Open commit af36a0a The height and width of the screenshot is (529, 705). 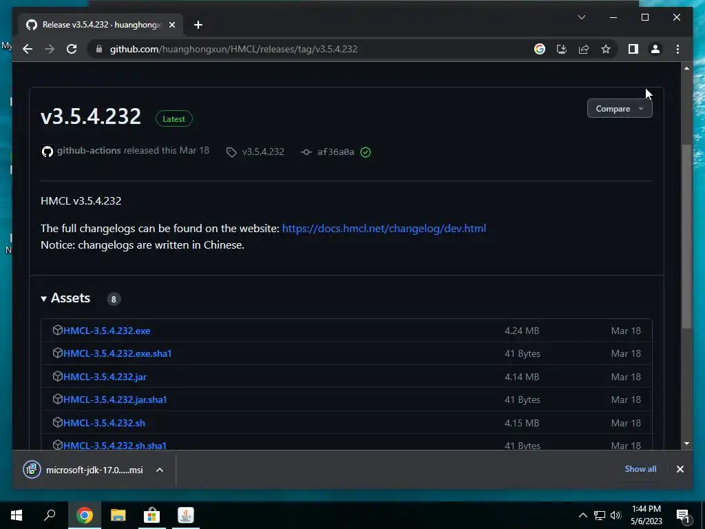(x=335, y=152)
